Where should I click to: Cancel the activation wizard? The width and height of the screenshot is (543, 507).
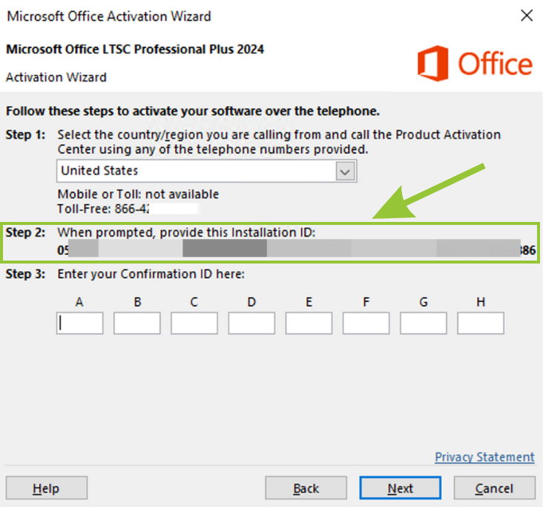pyautogui.click(x=494, y=488)
